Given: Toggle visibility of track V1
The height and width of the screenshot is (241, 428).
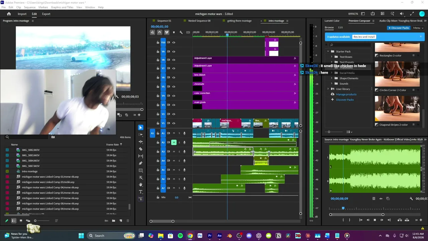Looking at the screenshot, I should (x=174, y=123).
